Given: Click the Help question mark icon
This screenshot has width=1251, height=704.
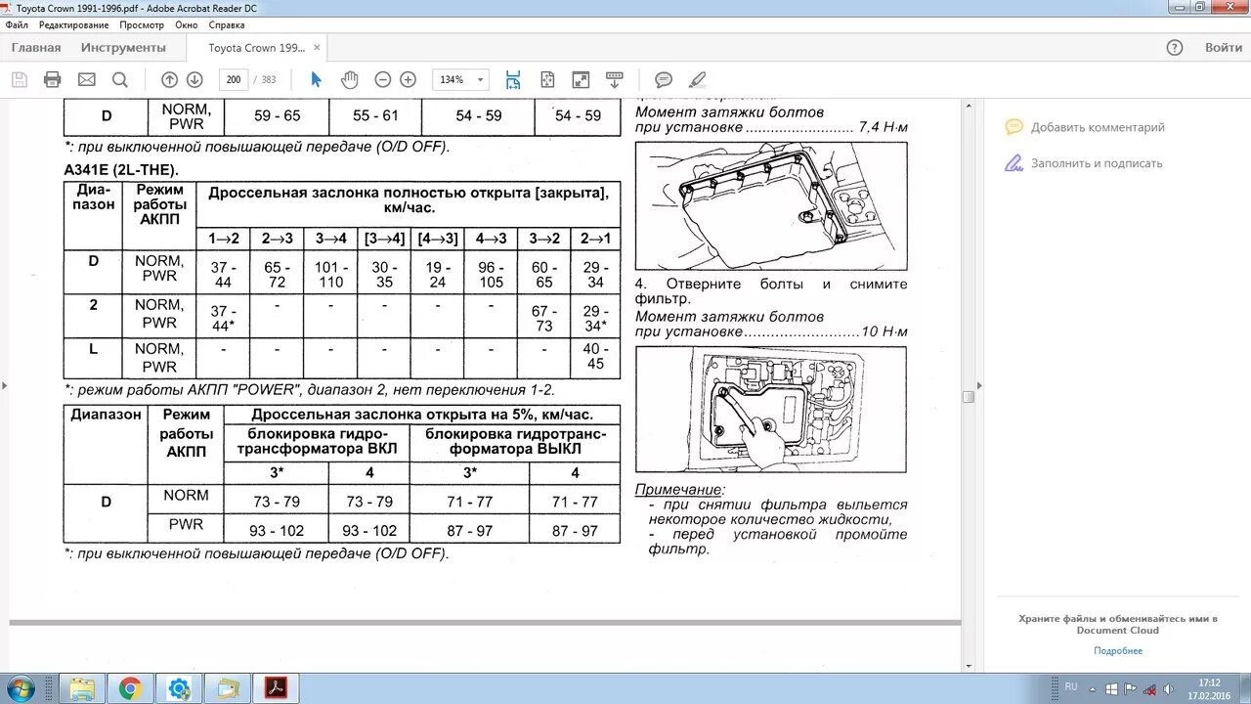Looking at the screenshot, I should pos(1175,47).
